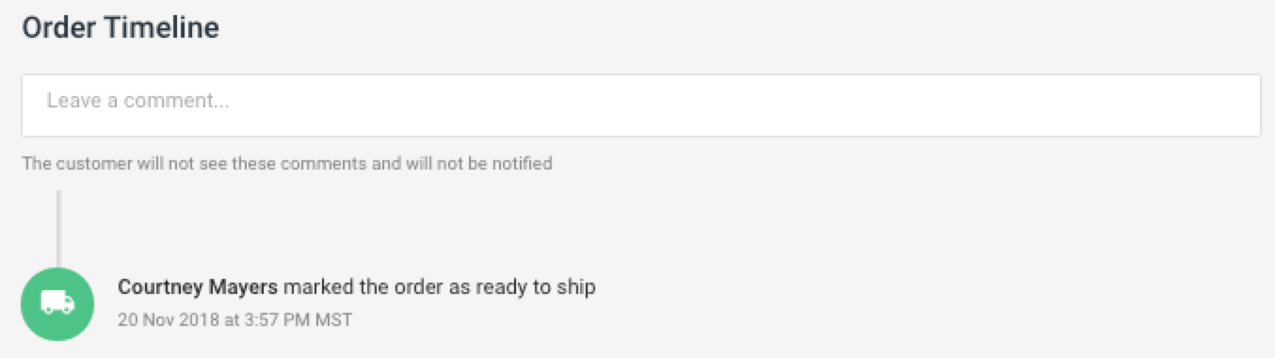Click the Courtney Mayers name

click(x=198, y=286)
